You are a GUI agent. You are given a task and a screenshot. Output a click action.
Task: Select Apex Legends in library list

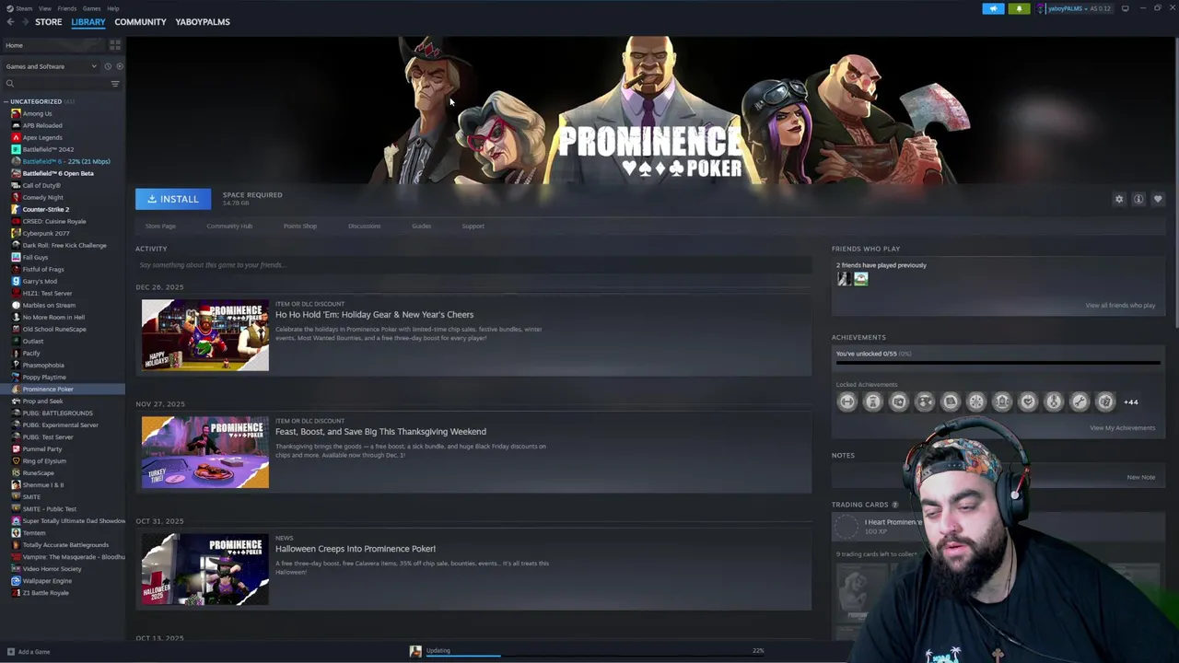pos(63,137)
